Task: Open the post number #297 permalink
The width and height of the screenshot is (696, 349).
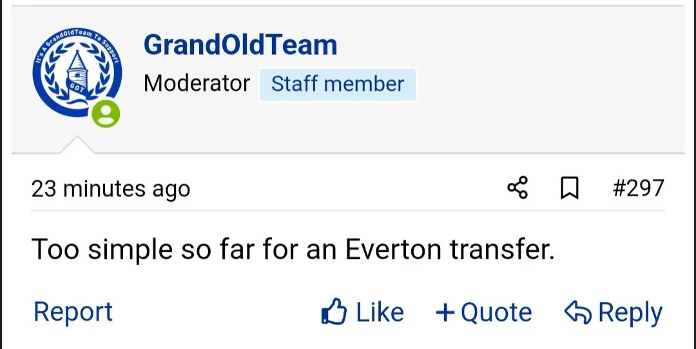Action: click(x=637, y=188)
